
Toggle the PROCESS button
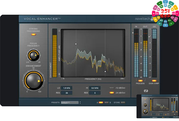pos(140,81)
